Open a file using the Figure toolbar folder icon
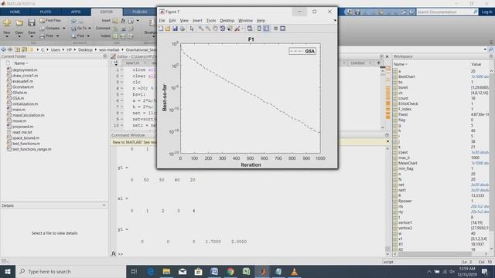 (168, 29)
